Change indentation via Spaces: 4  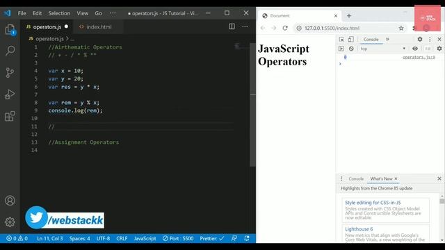[x=80, y=238]
